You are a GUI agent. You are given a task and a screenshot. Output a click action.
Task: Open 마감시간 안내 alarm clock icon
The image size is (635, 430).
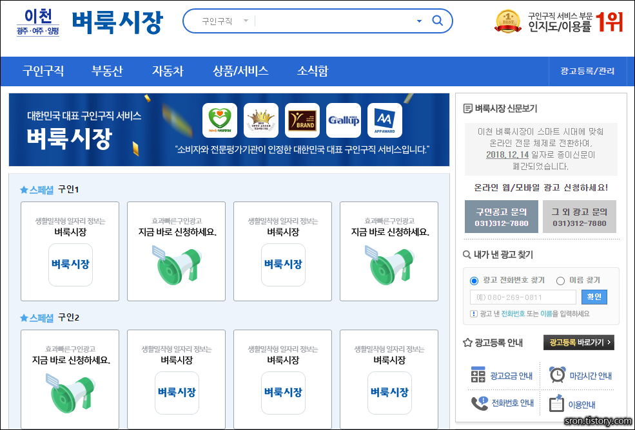pos(557,374)
